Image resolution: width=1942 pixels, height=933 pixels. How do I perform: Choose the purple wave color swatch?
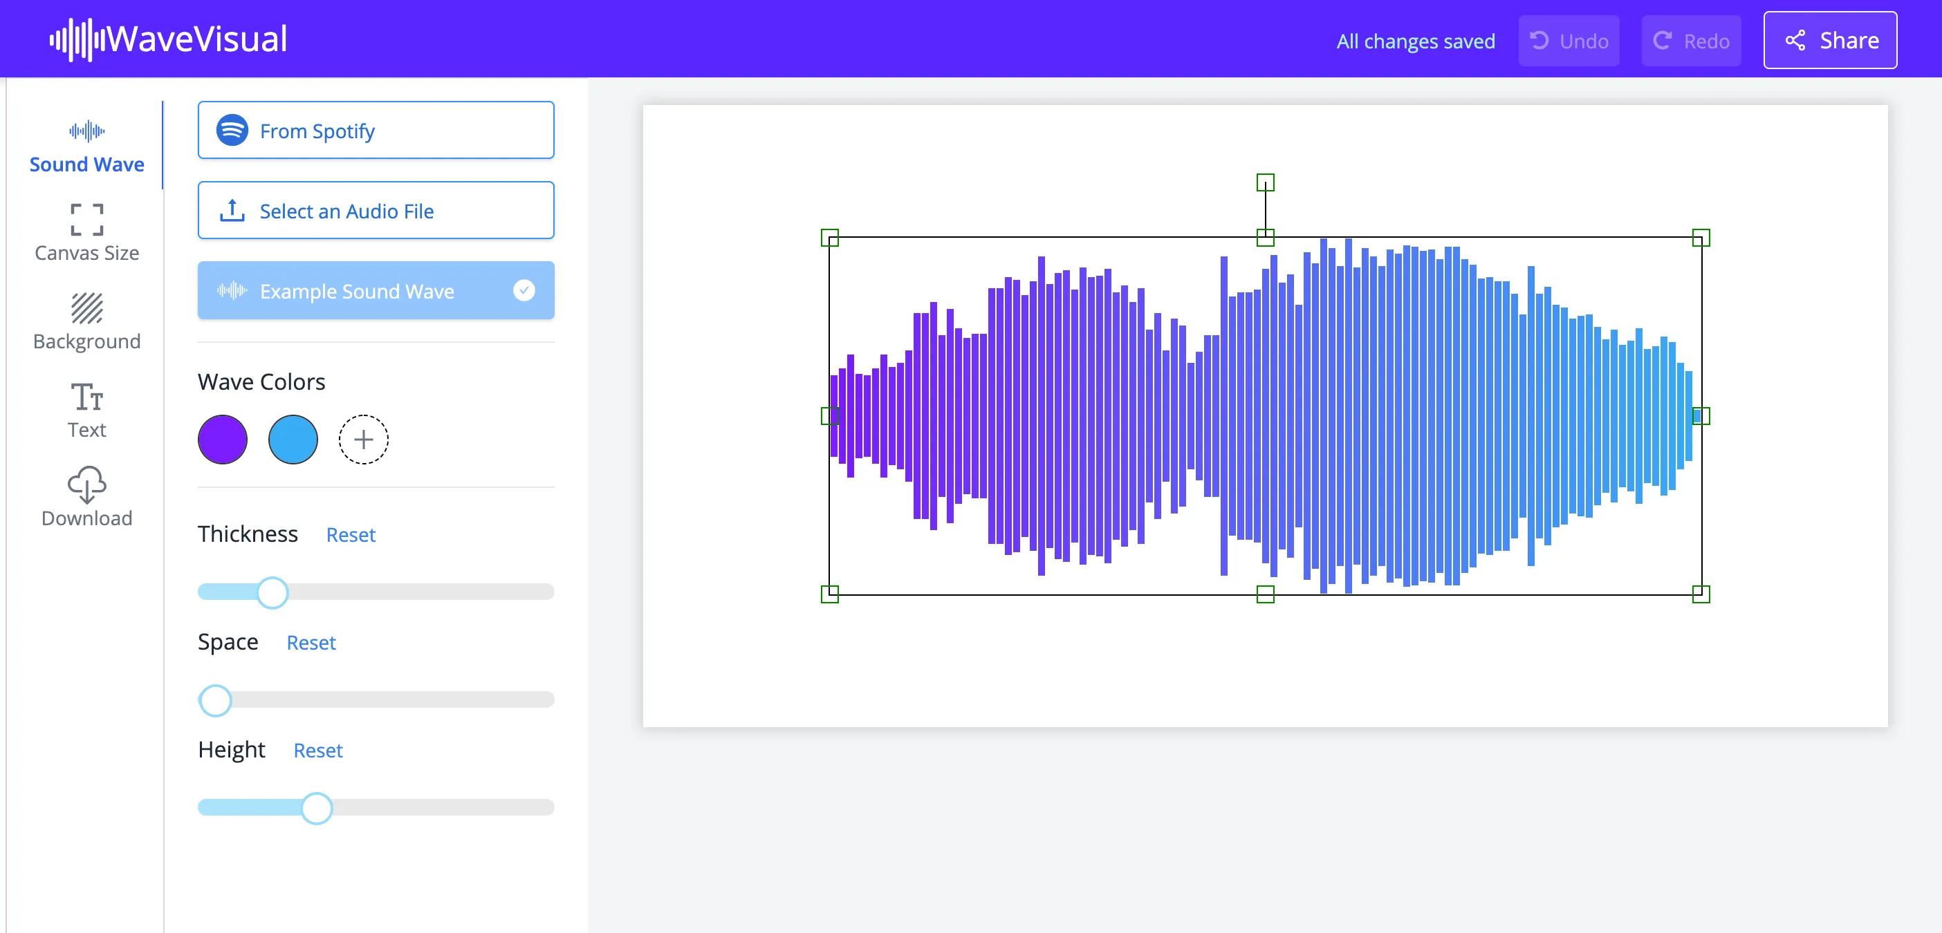click(x=223, y=440)
